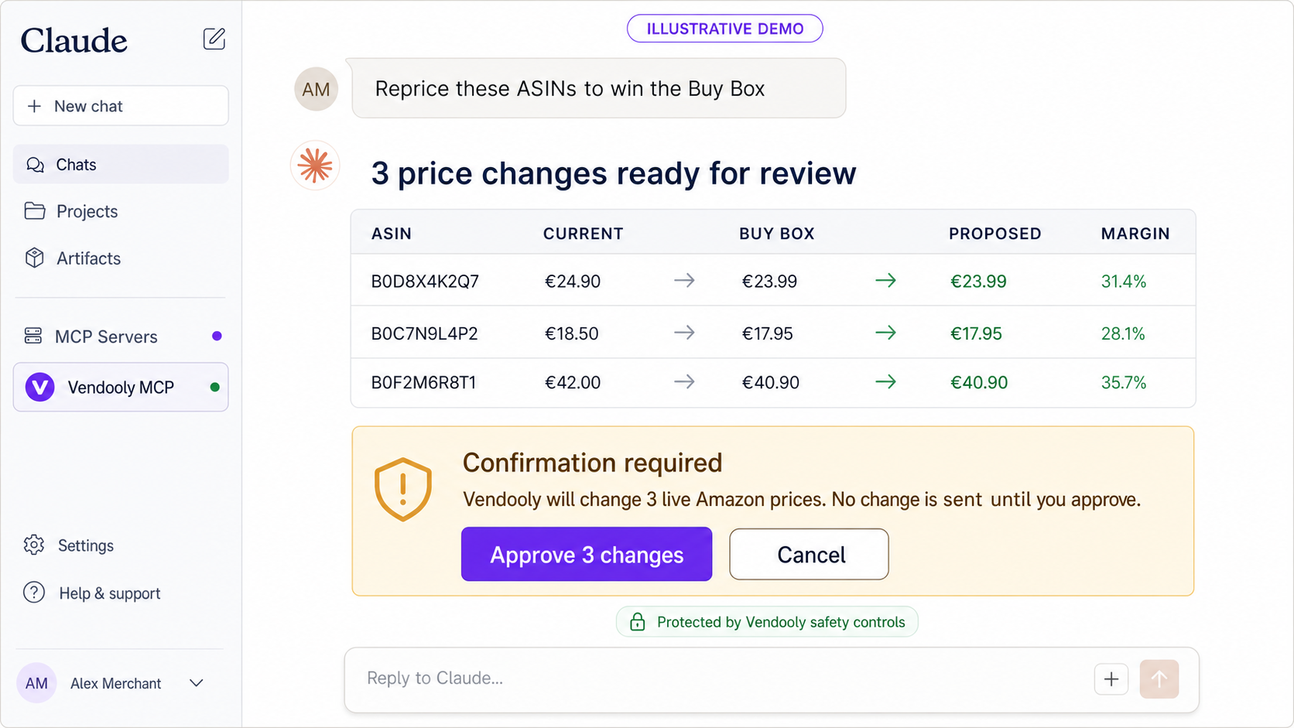Click the Chats speech bubble icon
The width and height of the screenshot is (1294, 728).
tap(35, 165)
